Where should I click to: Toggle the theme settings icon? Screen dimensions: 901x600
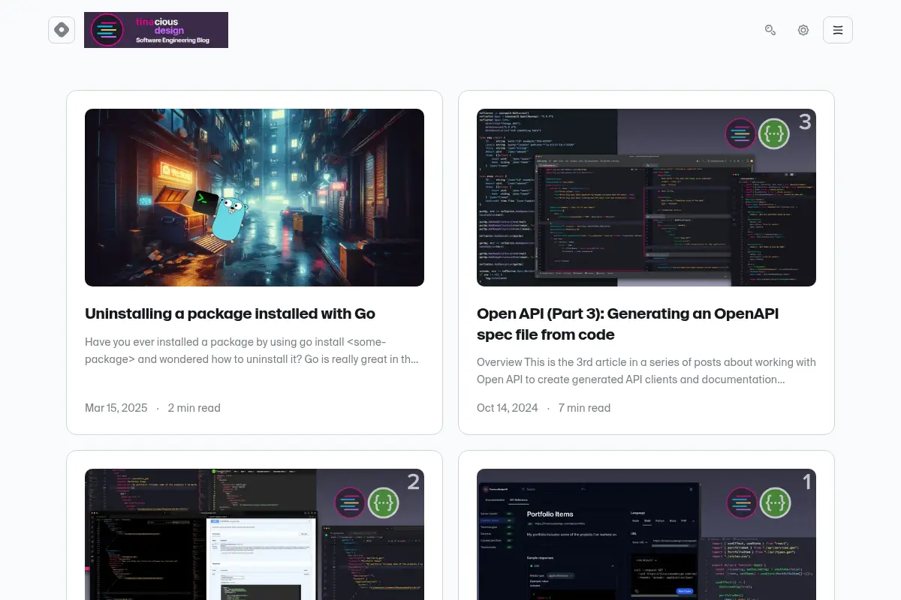803,30
